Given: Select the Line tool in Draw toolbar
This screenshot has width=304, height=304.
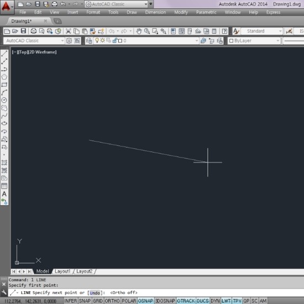Looking at the screenshot, I should coord(4,53).
